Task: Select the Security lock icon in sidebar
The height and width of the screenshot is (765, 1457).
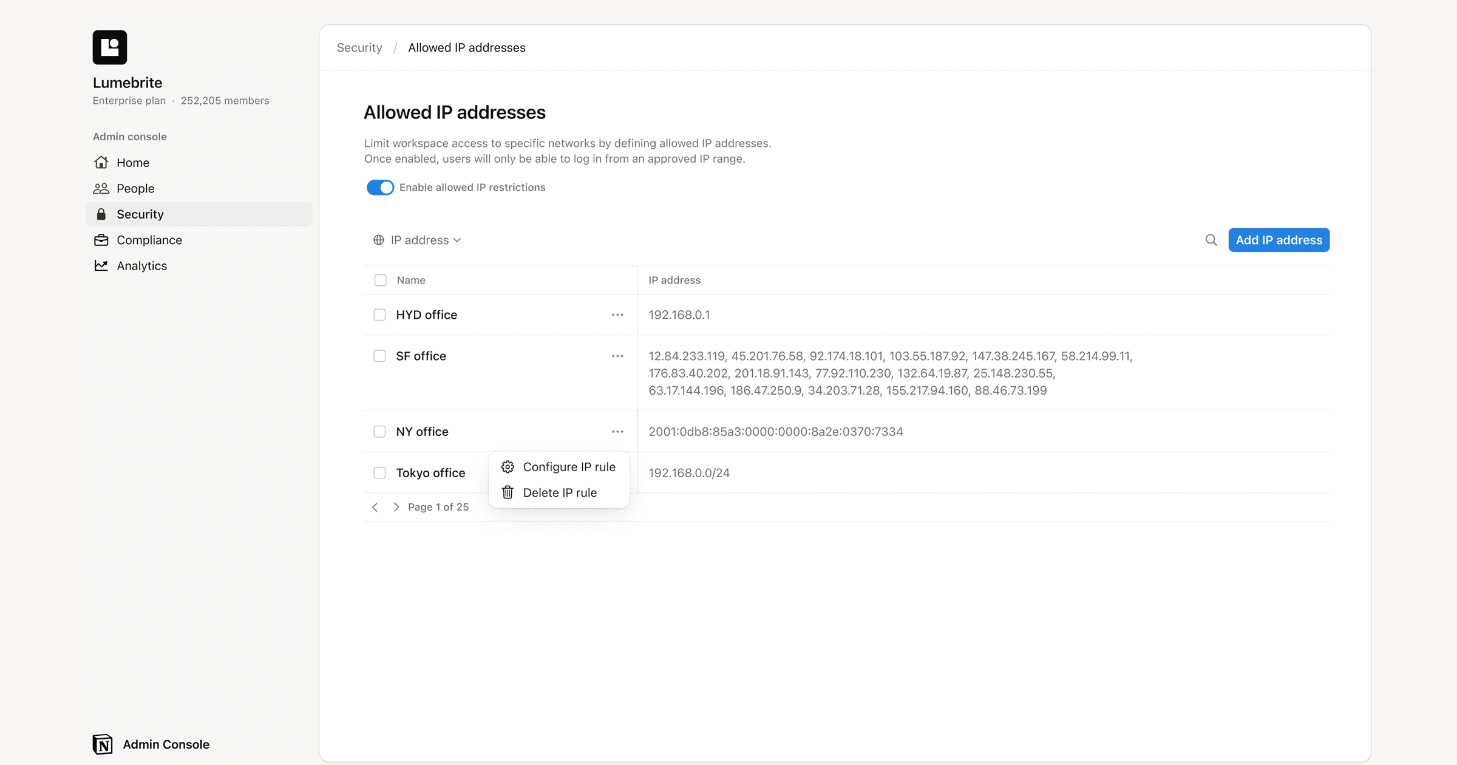Action: [101, 214]
